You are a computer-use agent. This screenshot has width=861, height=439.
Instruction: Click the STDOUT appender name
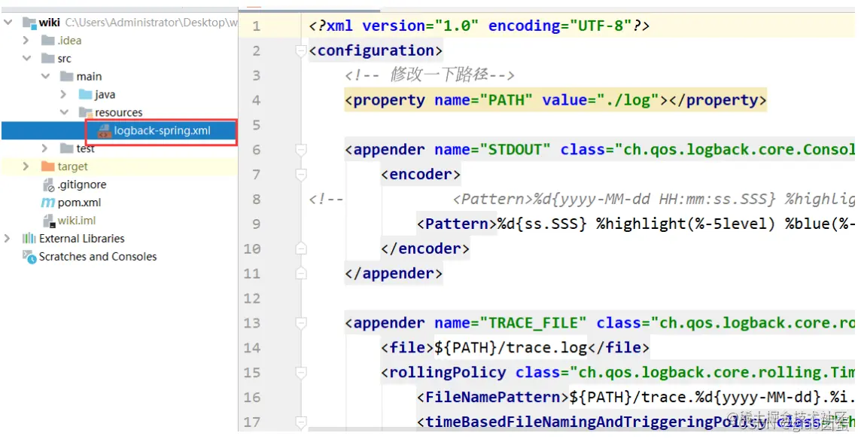(x=515, y=150)
